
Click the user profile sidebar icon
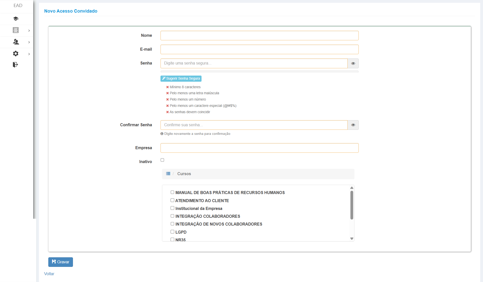[x=16, y=42]
